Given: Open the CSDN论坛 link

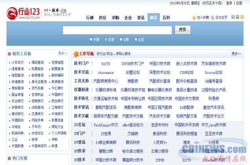Looking at the screenshot, I should coord(187,73).
